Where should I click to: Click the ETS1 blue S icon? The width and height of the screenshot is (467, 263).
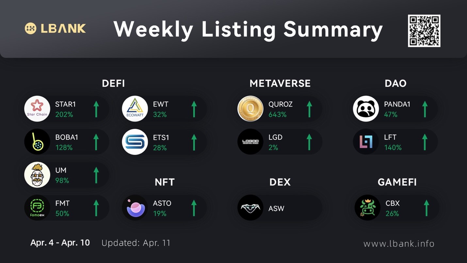tap(135, 142)
